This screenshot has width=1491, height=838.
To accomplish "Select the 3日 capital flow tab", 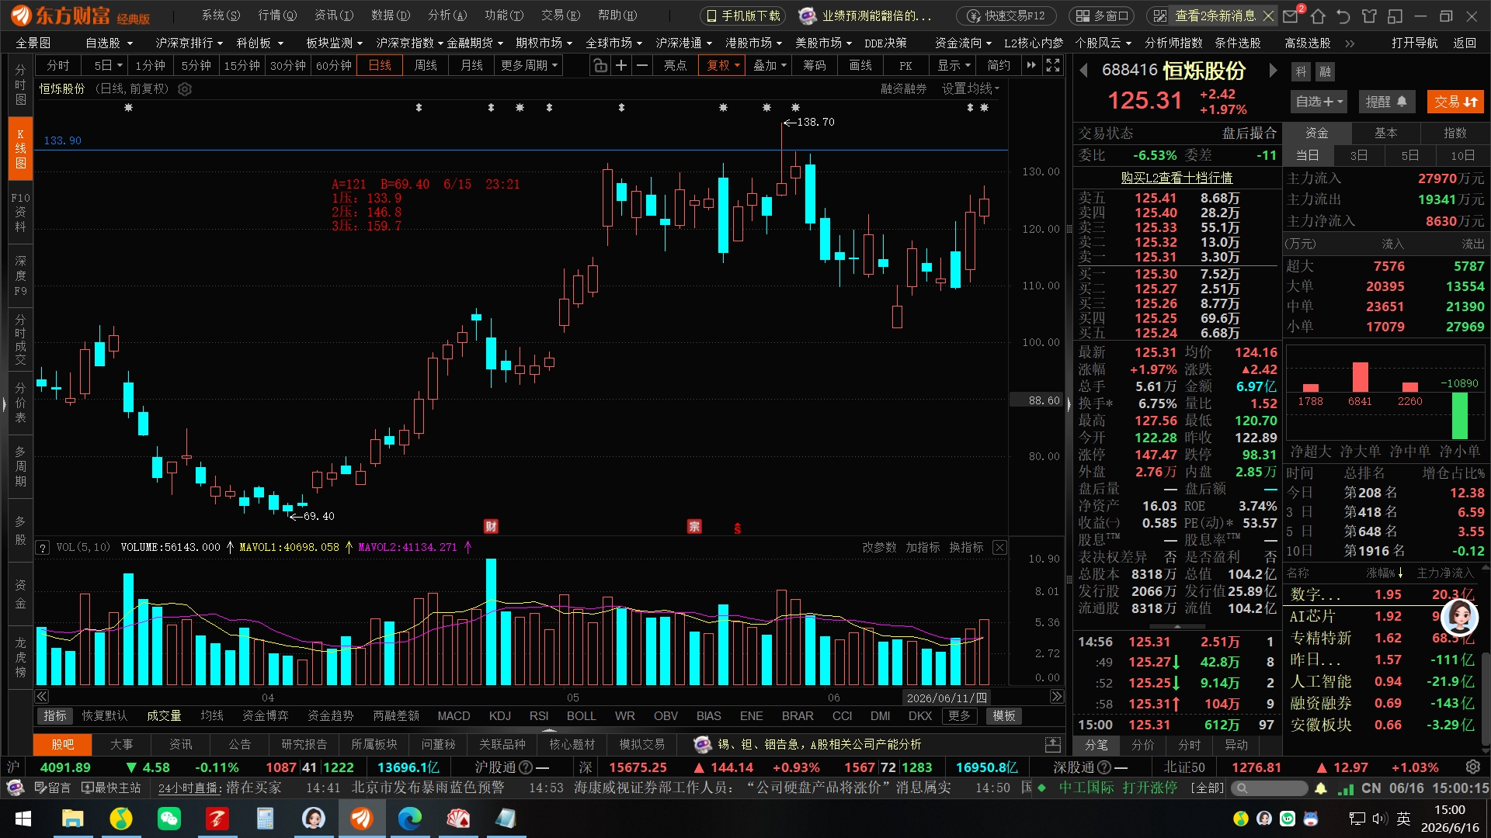I will (x=1359, y=155).
